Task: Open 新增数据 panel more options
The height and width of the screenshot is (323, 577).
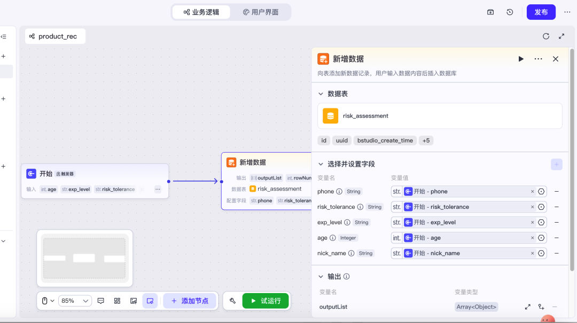Action: (539, 59)
